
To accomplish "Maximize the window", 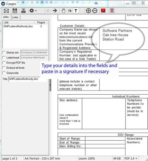I will (x=134, y=3).
